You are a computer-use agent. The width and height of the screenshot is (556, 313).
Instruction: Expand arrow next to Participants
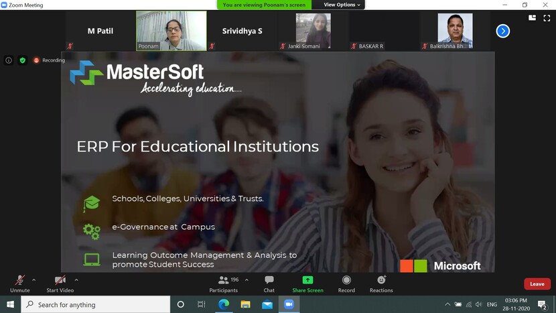click(x=247, y=279)
